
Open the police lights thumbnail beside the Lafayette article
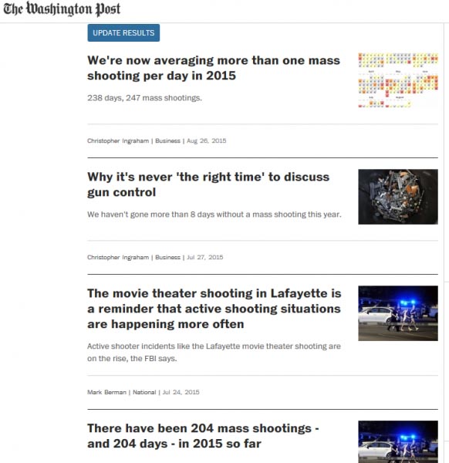tap(398, 313)
